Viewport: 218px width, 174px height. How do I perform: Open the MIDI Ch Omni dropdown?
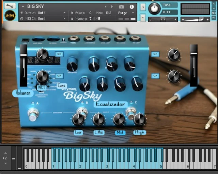coord(43,19)
